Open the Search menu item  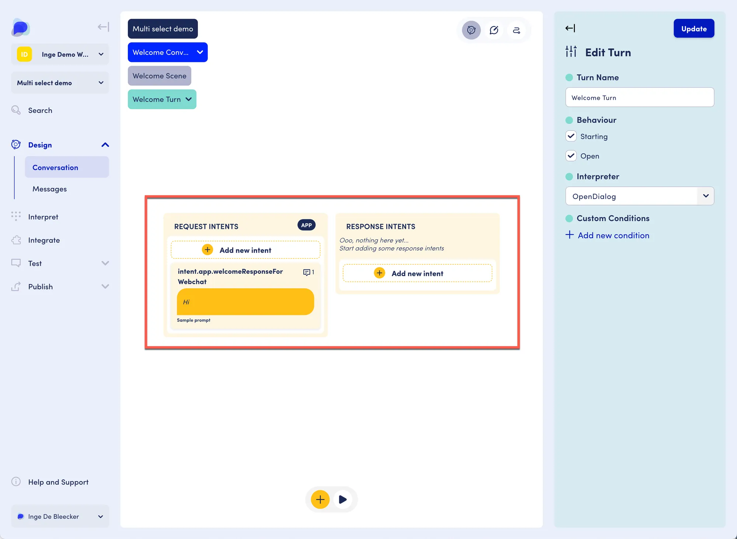pos(40,110)
